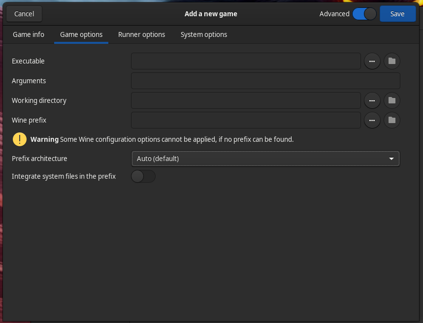Image resolution: width=423 pixels, height=323 pixels.
Task: Click ellipsis button beside Wine prefix
Action: [372, 120]
